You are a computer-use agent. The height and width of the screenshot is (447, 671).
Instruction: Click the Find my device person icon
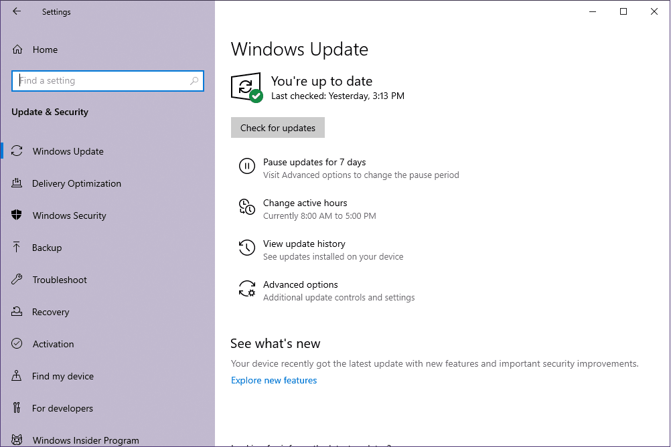click(16, 375)
